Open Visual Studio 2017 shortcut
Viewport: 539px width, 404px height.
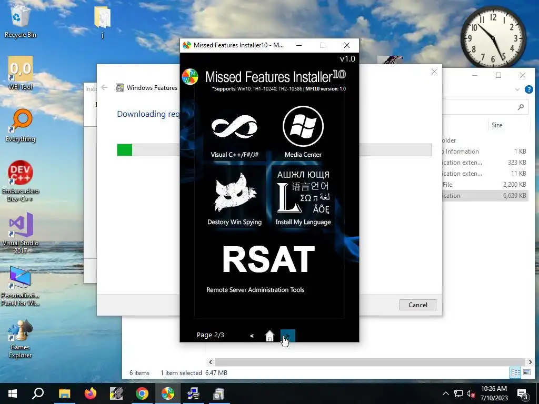[21, 233]
